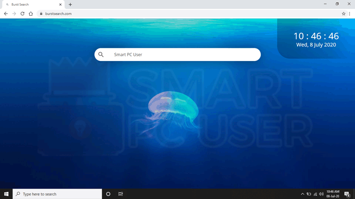Open Task View on the taskbar
Viewport: 355px width, 199px height.
click(x=121, y=194)
